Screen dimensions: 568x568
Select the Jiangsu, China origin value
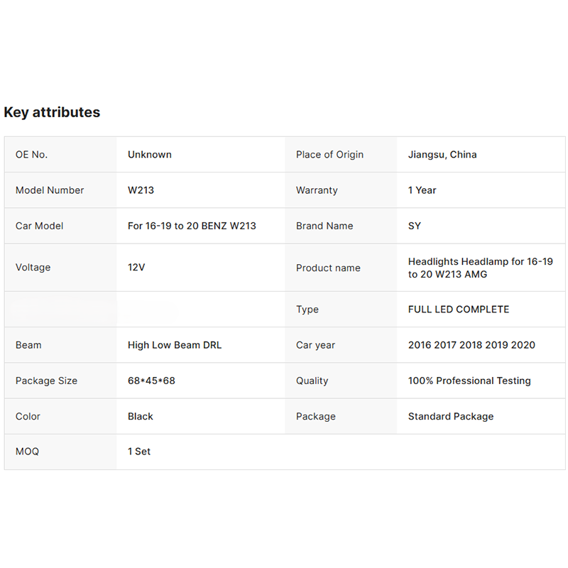click(x=442, y=155)
